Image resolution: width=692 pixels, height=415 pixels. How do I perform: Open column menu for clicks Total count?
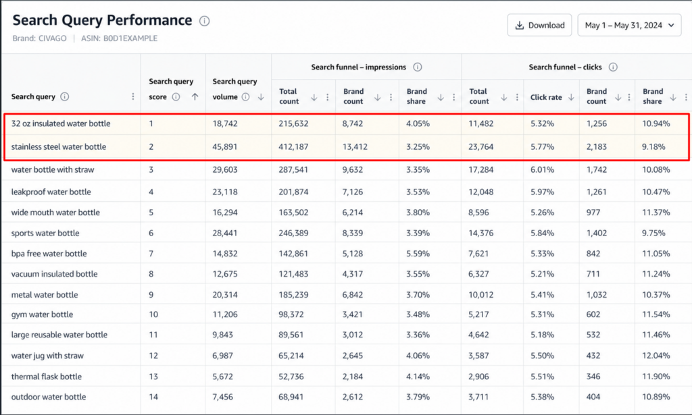[x=517, y=97]
